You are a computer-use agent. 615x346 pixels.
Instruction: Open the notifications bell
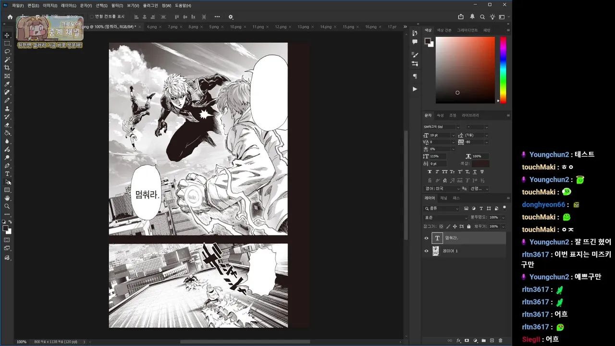pyautogui.click(x=472, y=17)
